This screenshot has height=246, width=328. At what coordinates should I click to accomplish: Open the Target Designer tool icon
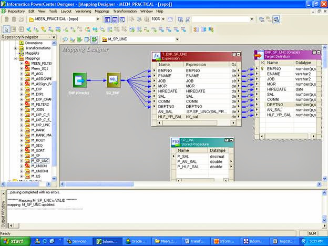click(x=73, y=39)
